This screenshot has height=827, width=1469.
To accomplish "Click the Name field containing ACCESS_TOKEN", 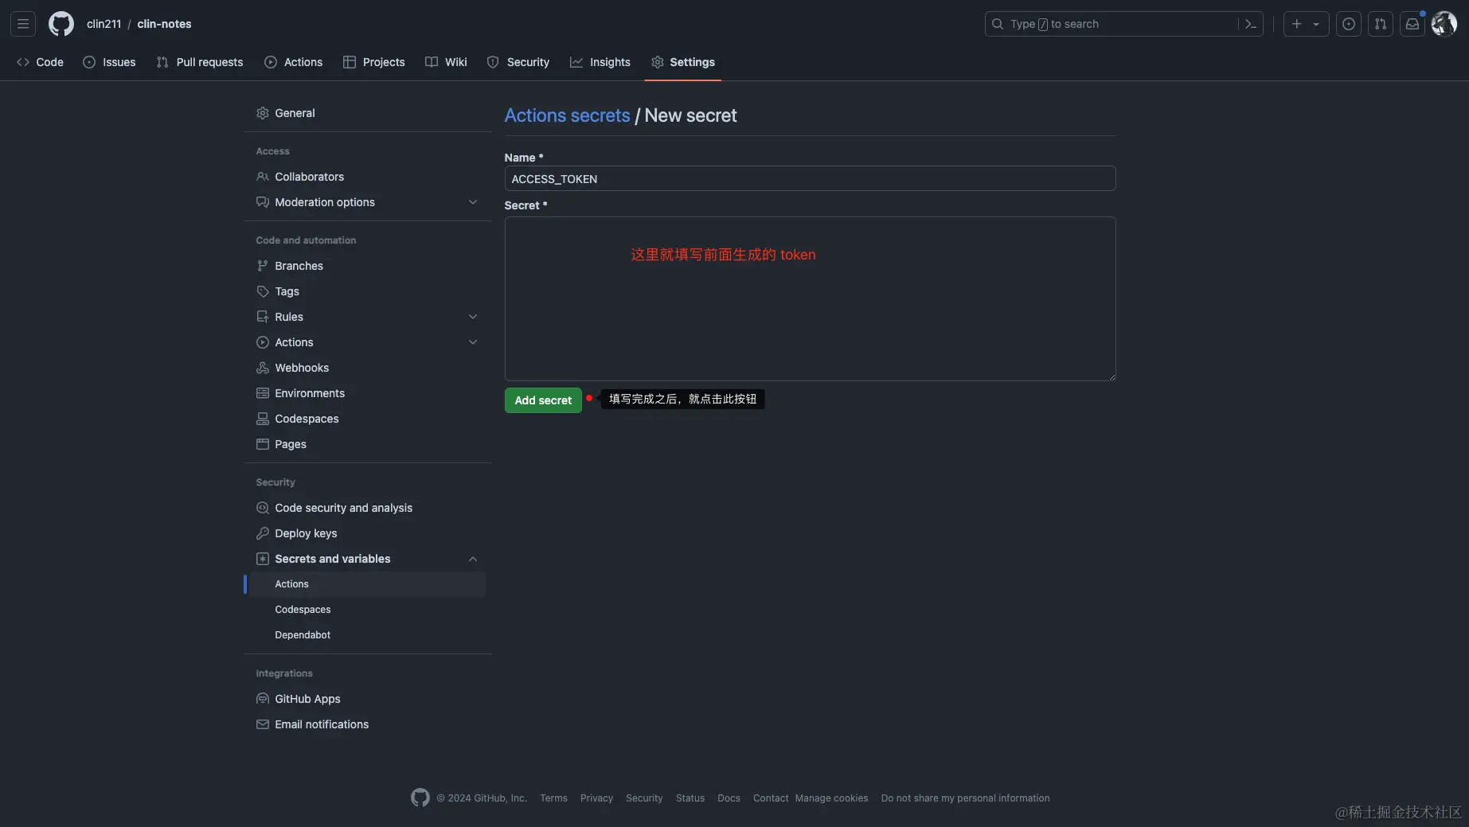I will [810, 178].
